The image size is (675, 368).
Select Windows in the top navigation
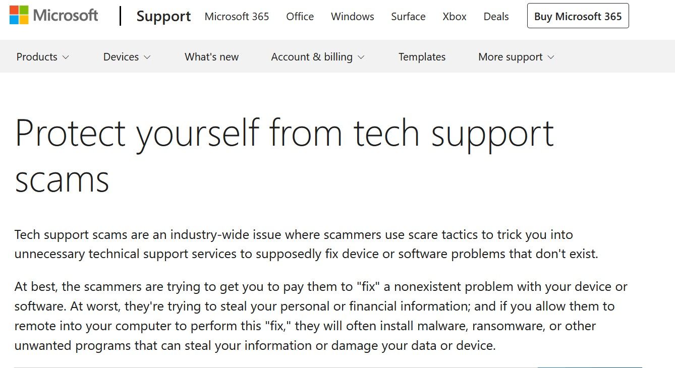[352, 16]
